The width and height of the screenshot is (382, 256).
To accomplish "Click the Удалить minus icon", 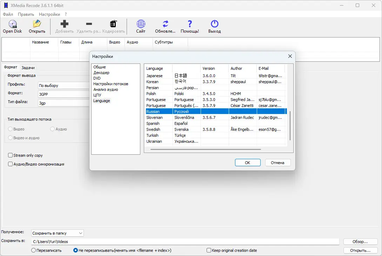I will (89, 24).
